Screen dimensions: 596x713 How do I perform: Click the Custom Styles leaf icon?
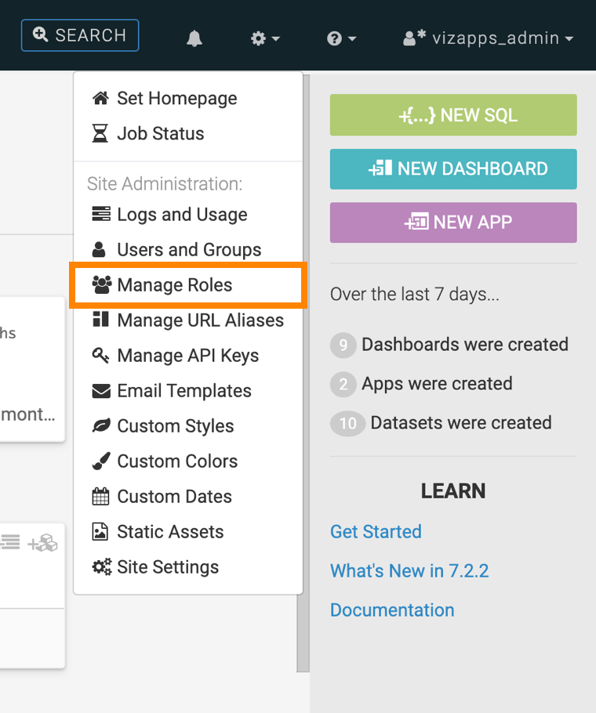click(x=100, y=426)
